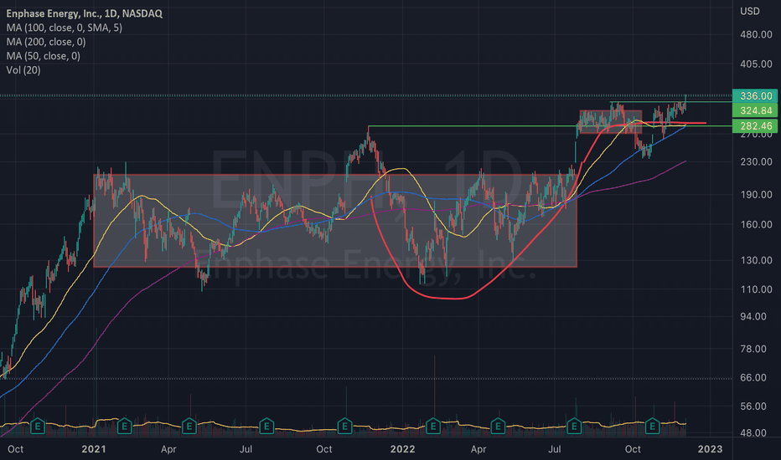Click the Apr label following 2022
781x460 pixels.
click(478, 449)
